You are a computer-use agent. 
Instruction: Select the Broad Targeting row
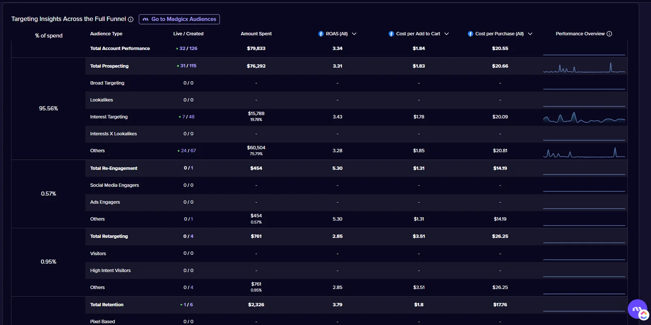coord(356,83)
